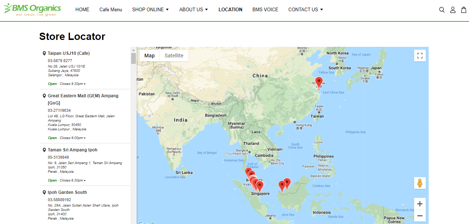Click the map marker at Shanghai
This screenshot has height=224, width=469.
[319, 83]
